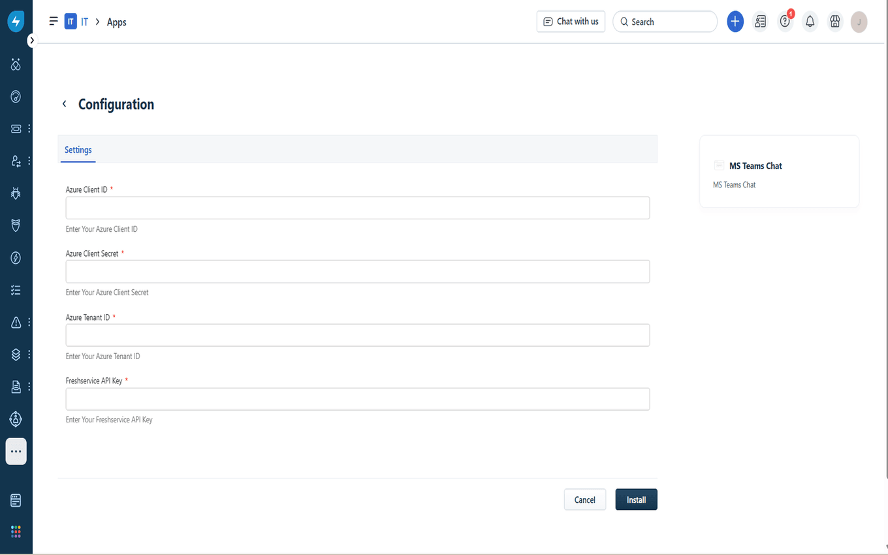Open the marketplace storefront icon

[x=834, y=22]
